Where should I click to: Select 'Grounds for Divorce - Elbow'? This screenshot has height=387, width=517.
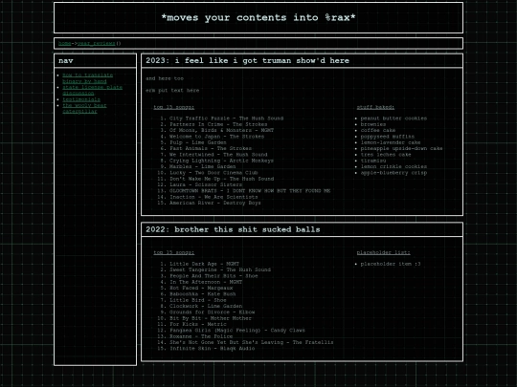point(212,312)
